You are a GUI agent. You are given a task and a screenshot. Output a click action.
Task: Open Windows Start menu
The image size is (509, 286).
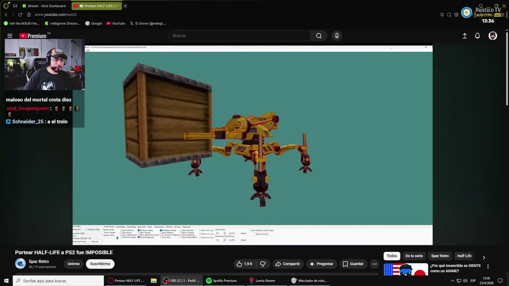[x=6, y=280]
